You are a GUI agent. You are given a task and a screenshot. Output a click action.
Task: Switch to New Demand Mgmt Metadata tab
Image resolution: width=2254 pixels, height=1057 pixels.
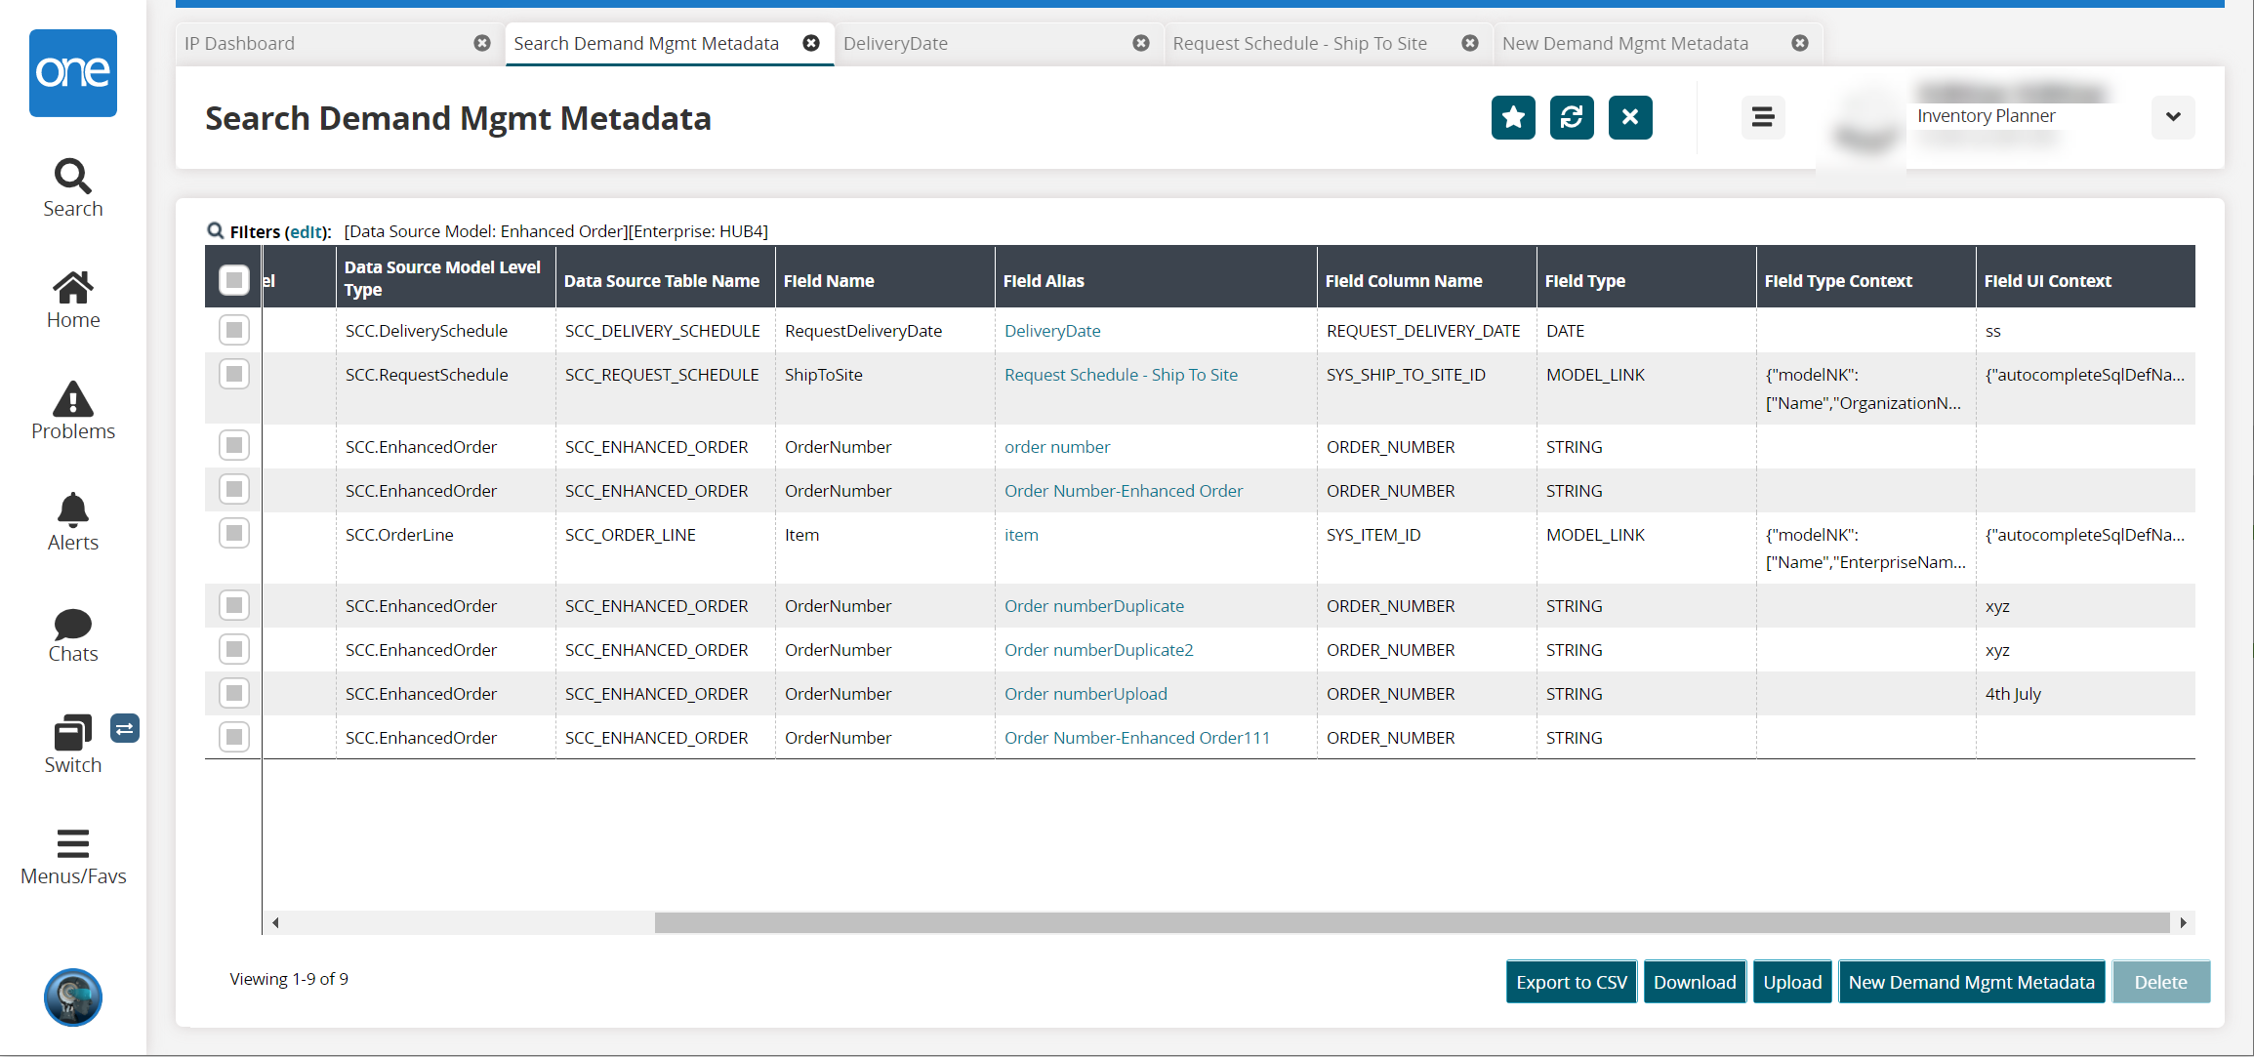pyautogui.click(x=1624, y=43)
